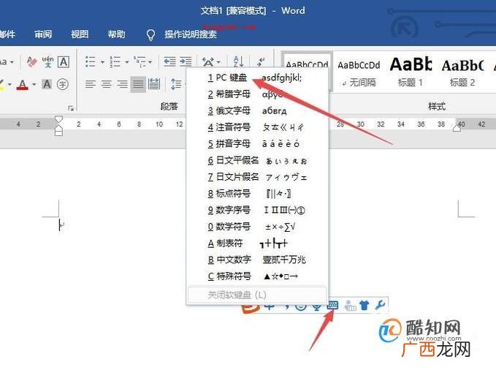
Task: Open the Phonetic Guide wén icon
Action: point(47,61)
